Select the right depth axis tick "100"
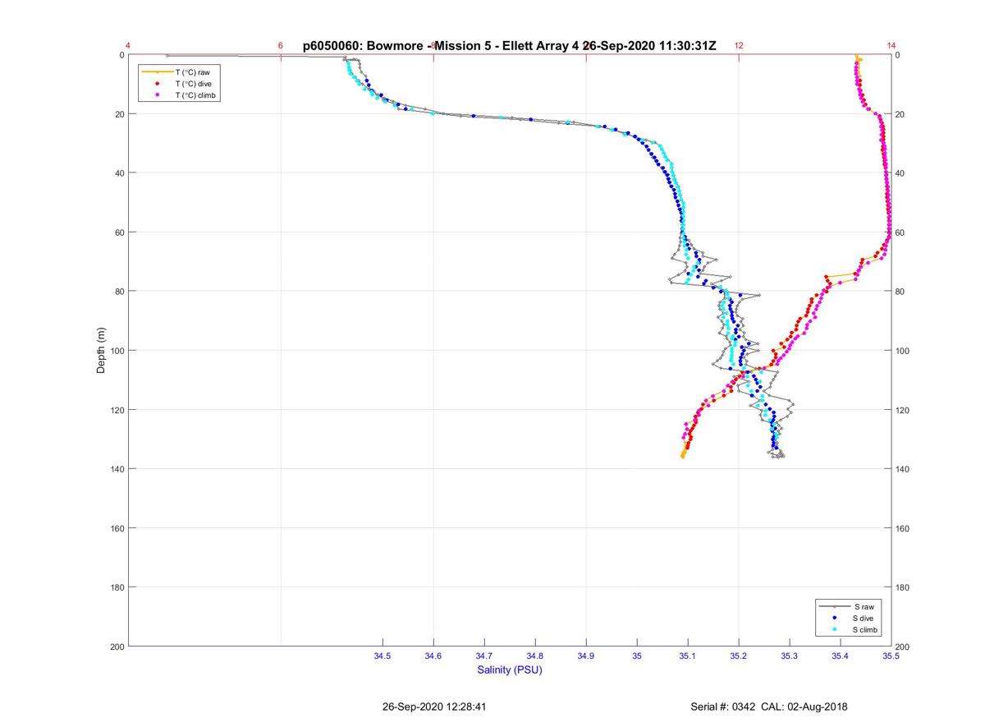 coord(903,351)
